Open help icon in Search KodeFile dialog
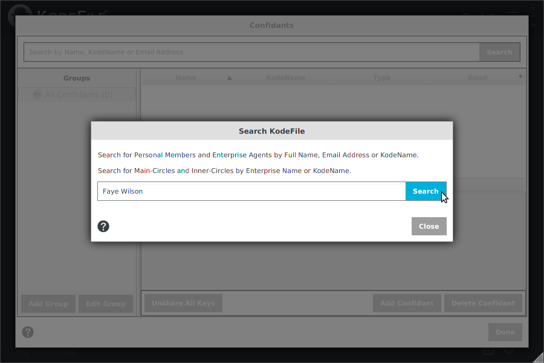 click(x=103, y=226)
